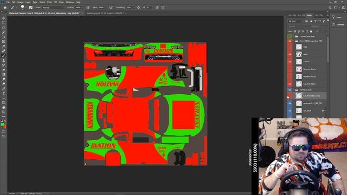Change screen mode icon

click(4, 136)
